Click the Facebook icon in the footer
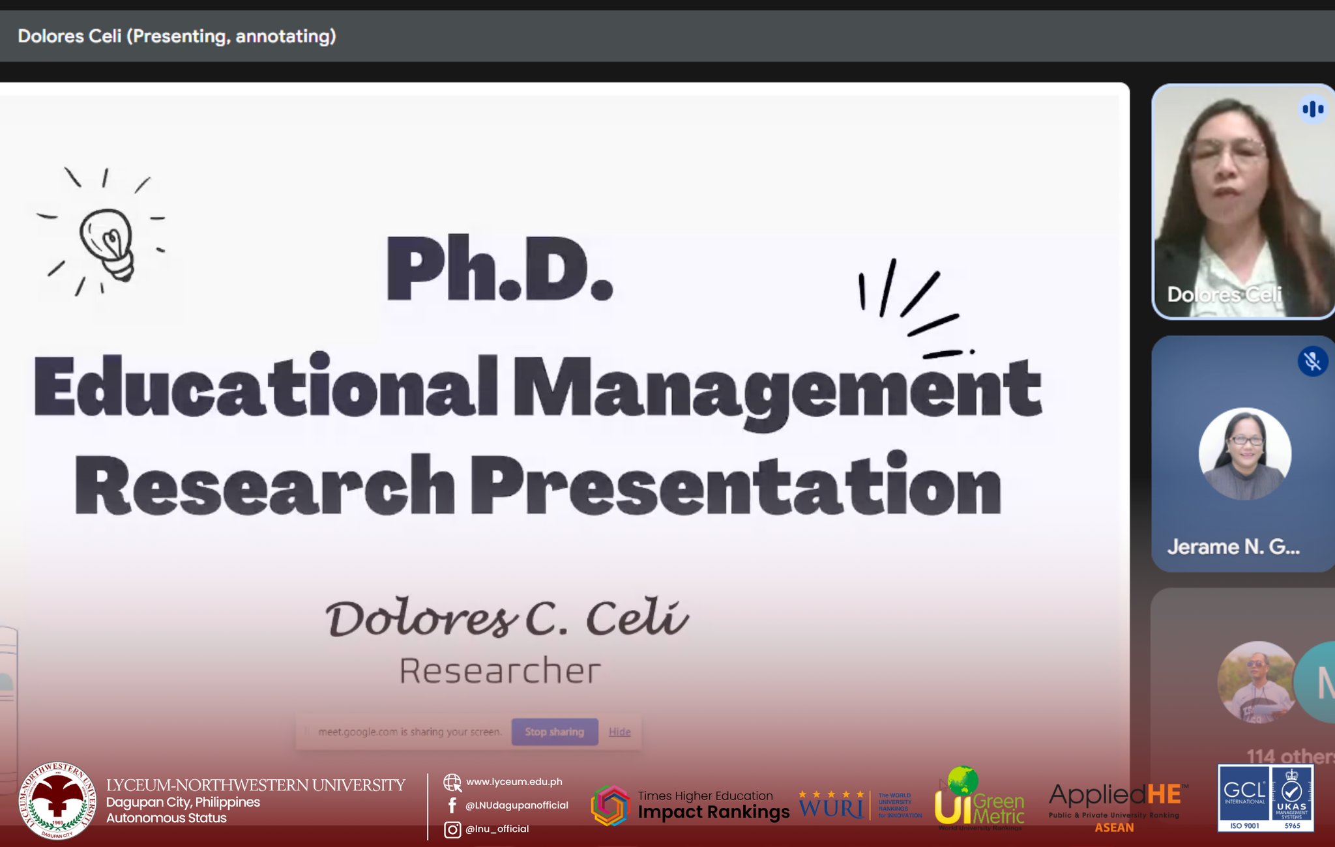This screenshot has height=847, width=1335. 452,805
